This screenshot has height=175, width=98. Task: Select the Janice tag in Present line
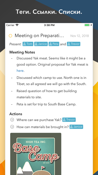point(41,44)
